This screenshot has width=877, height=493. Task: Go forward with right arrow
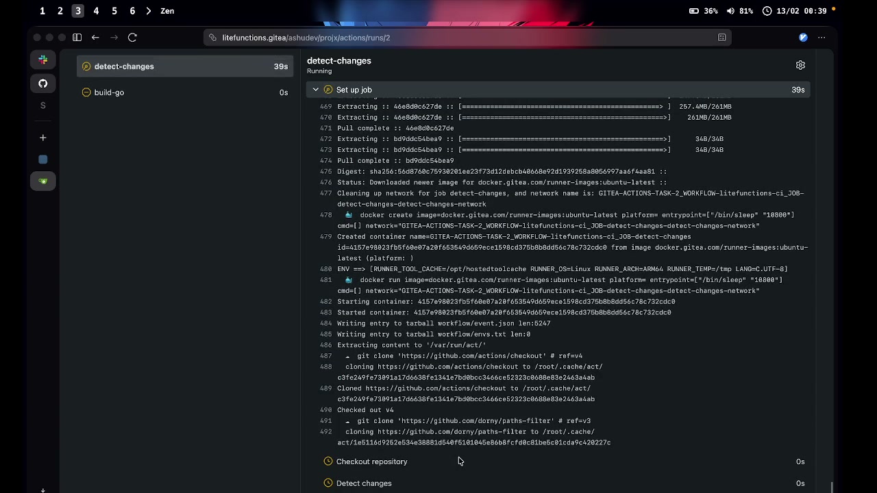114,38
